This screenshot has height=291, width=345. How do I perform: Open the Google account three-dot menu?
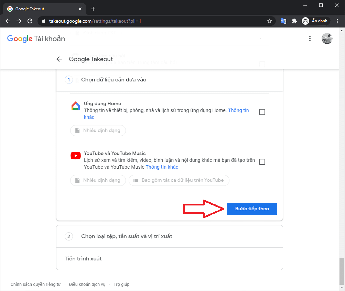click(x=310, y=38)
